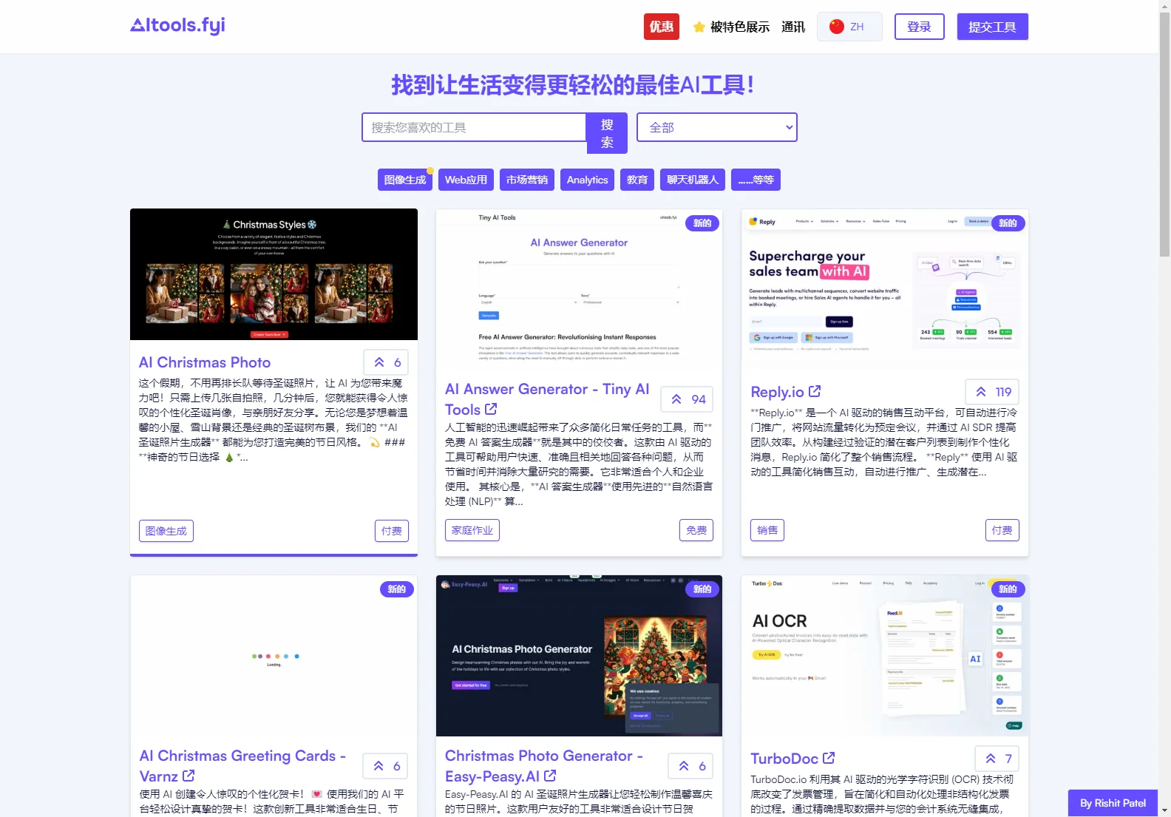
Task: Open the AI Christmas Photo thumbnail
Action: pyautogui.click(x=274, y=274)
